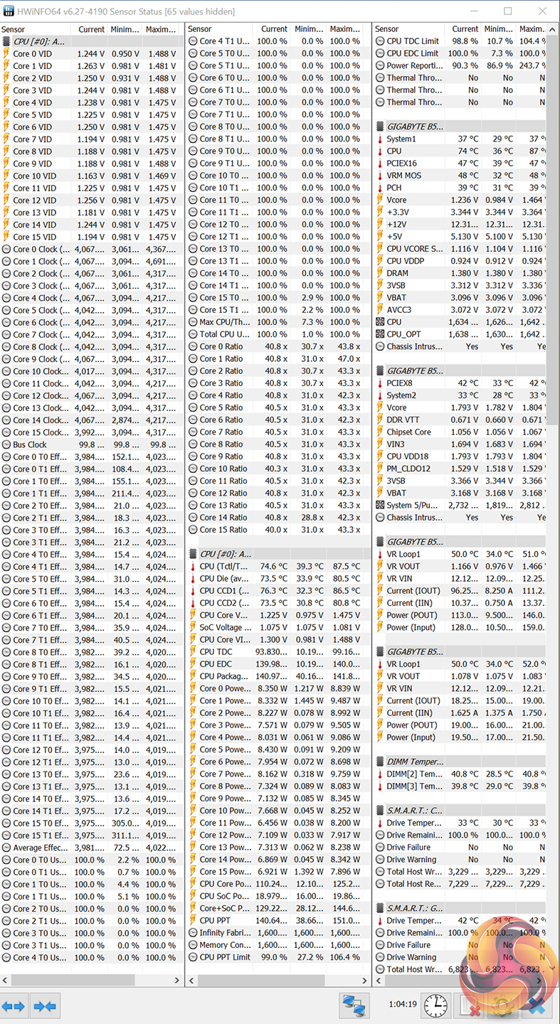
Task: Click the lightning icon beside Core 0 VID
Action: pos(6,54)
